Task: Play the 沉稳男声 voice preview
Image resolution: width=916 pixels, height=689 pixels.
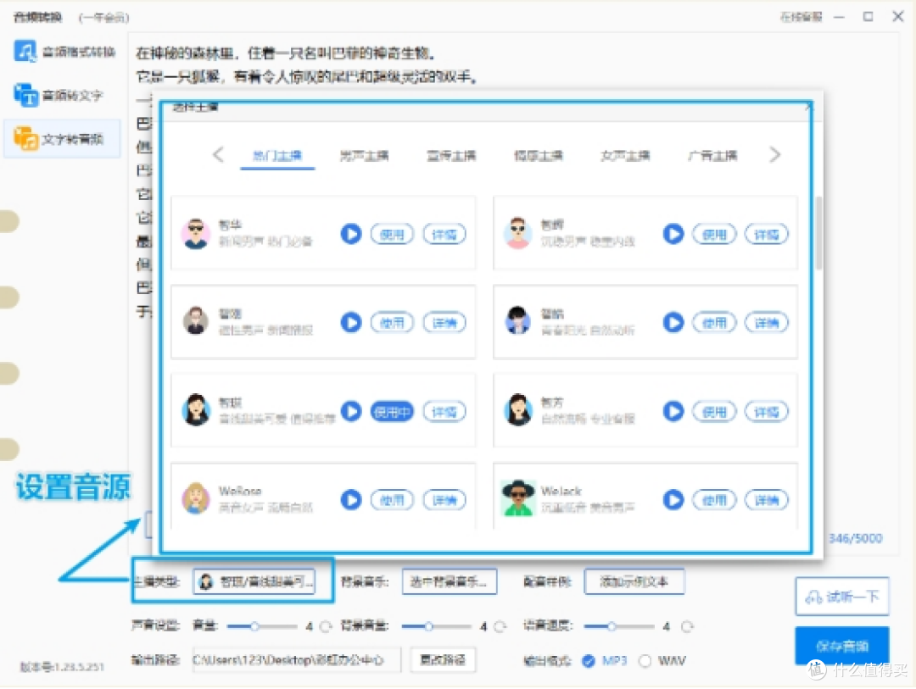Action: click(x=673, y=234)
